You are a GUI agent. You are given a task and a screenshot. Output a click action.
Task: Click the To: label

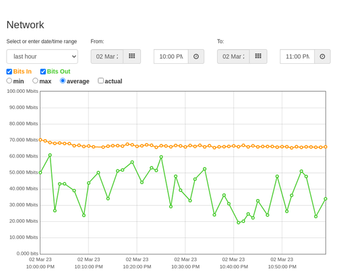tap(220, 42)
